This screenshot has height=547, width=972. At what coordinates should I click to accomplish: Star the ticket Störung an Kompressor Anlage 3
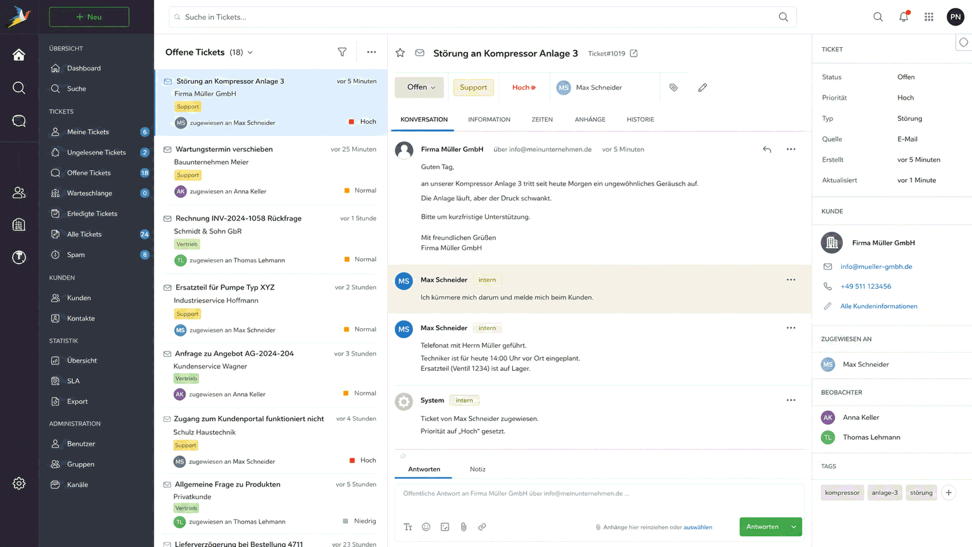[400, 53]
